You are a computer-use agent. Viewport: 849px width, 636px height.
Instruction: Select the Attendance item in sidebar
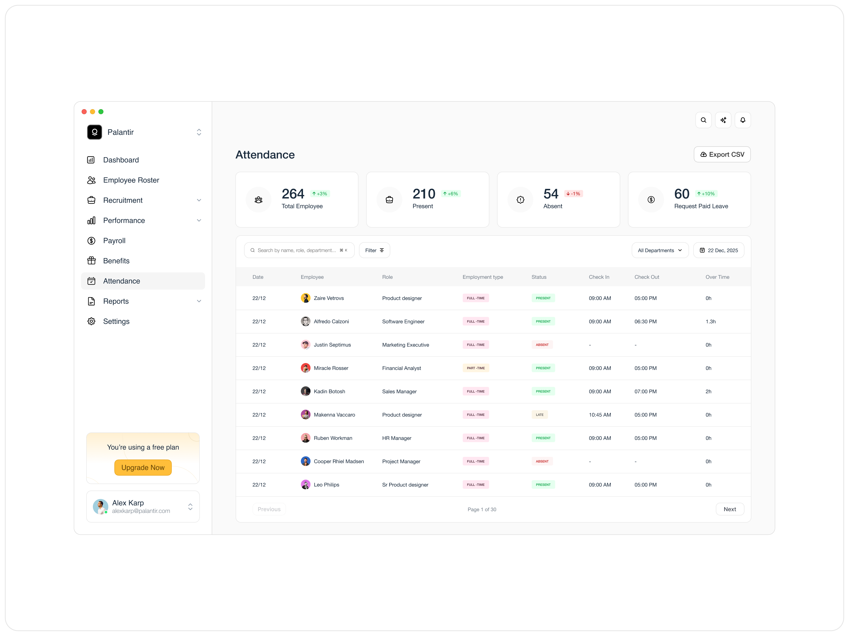(x=122, y=281)
